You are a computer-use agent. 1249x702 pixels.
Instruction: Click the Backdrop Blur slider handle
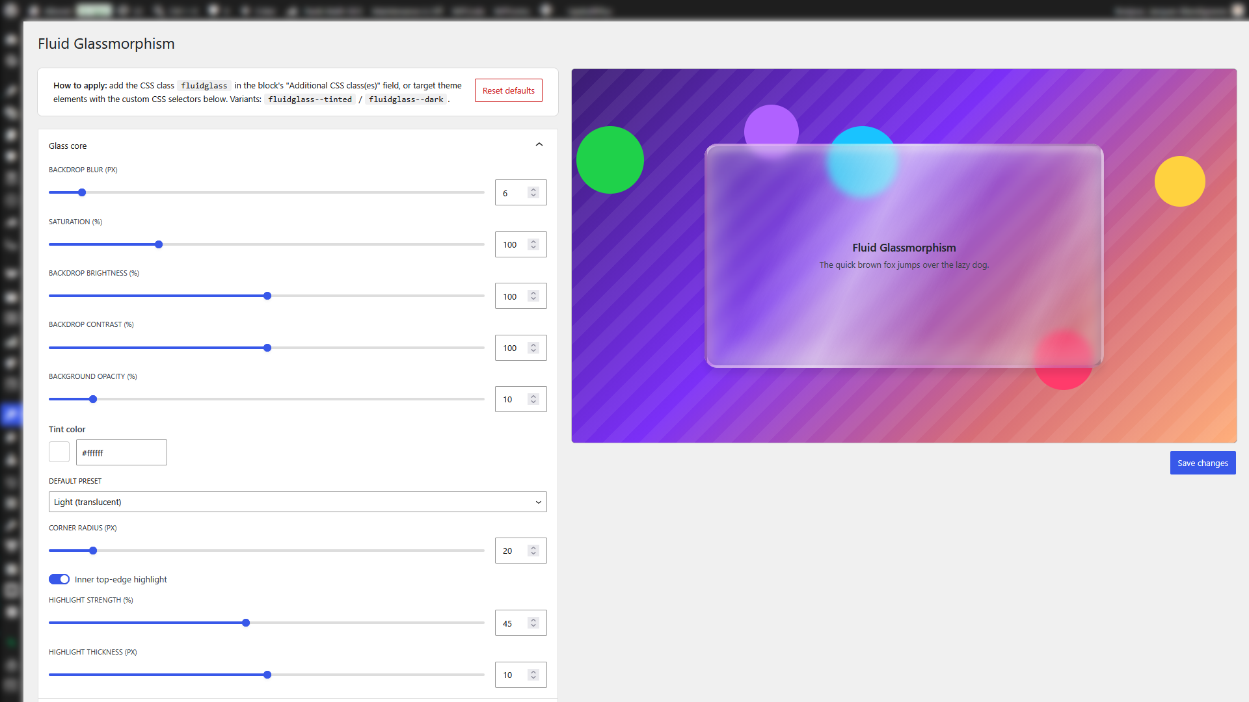point(82,192)
